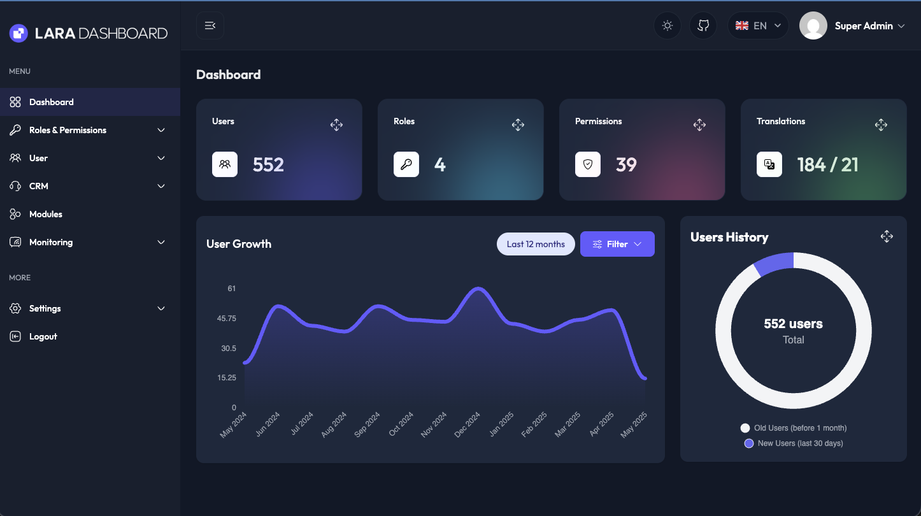Click the move icon on Users card

pos(336,125)
